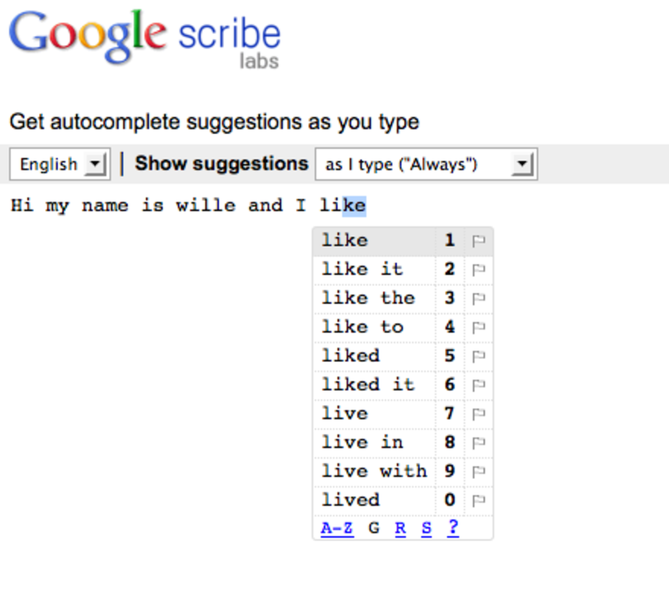
Task: Click the "A-Z" sorting link
Action: (337, 528)
